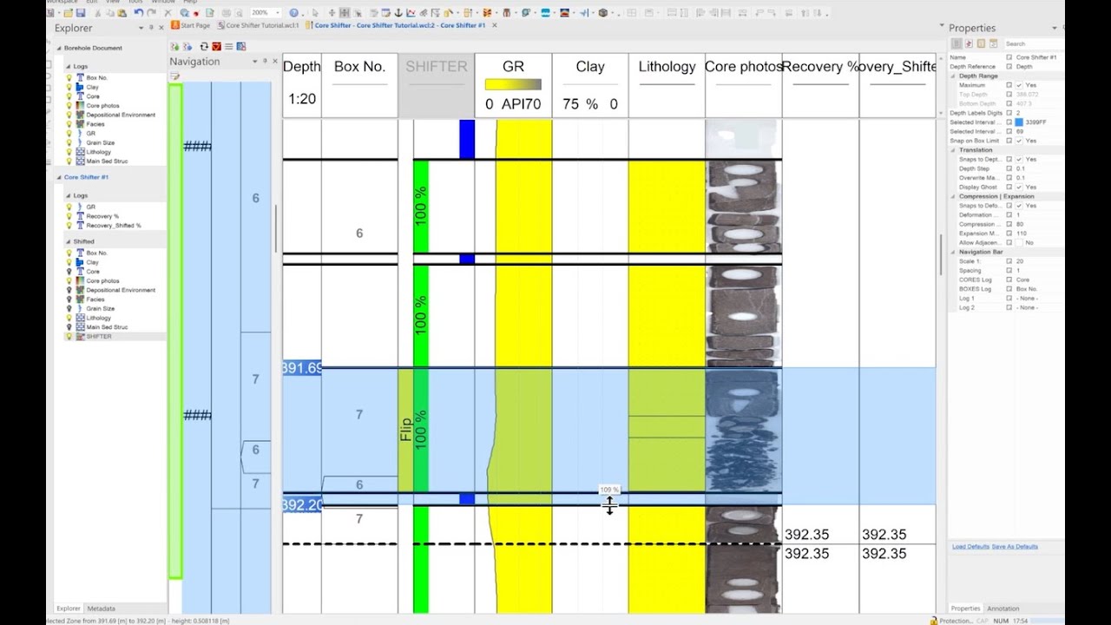The image size is (1111, 625).
Task: Toggle the Snap on Box Limit checkbox
Action: [1019, 141]
